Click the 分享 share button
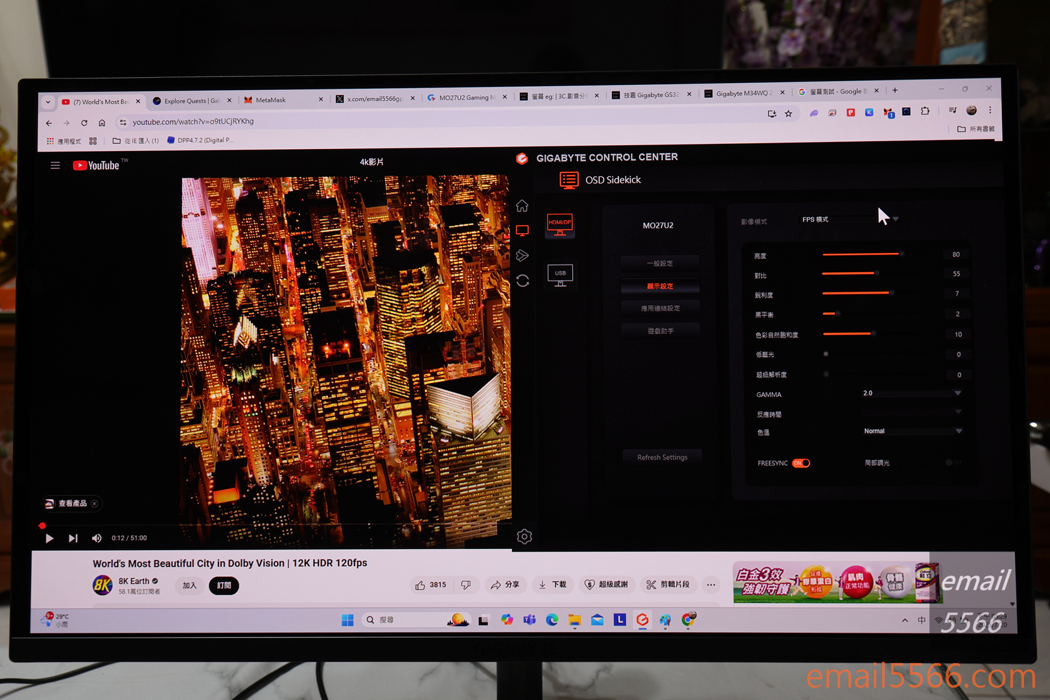 (505, 585)
